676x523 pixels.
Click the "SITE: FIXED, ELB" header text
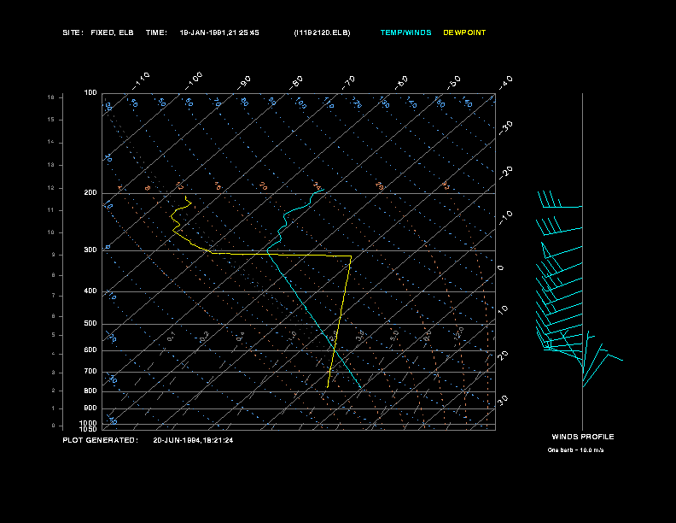[x=98, y=32]
